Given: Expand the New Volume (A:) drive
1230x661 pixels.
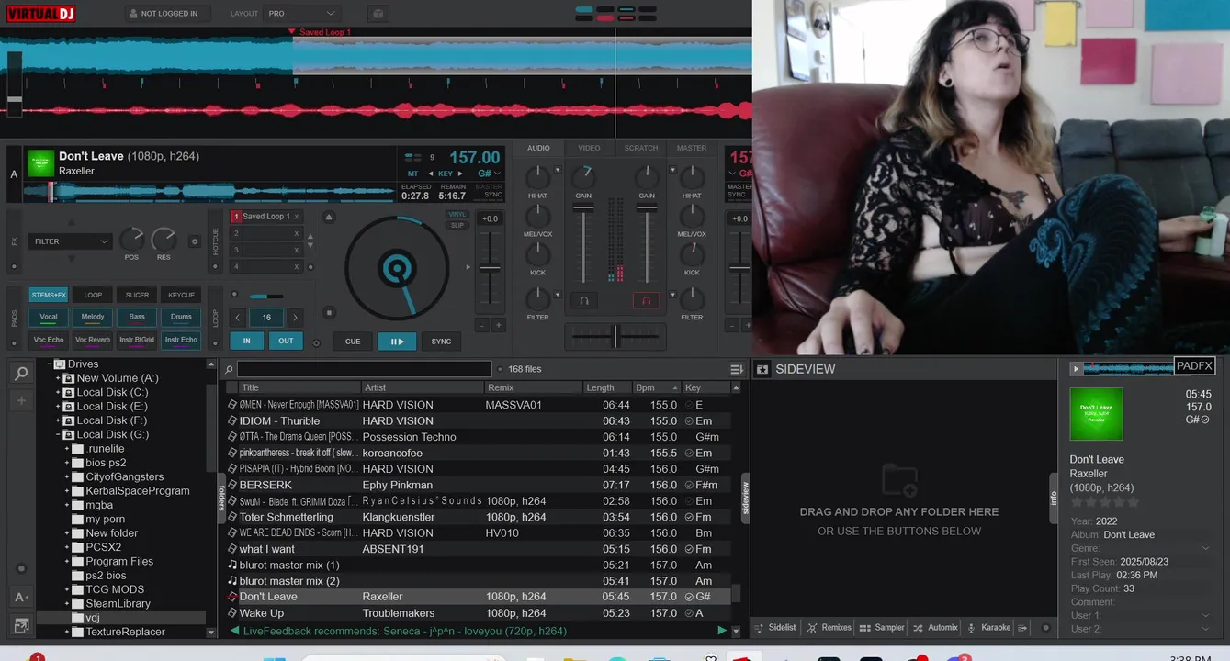Looking at the screenshot, I should [x=58, y=378].
